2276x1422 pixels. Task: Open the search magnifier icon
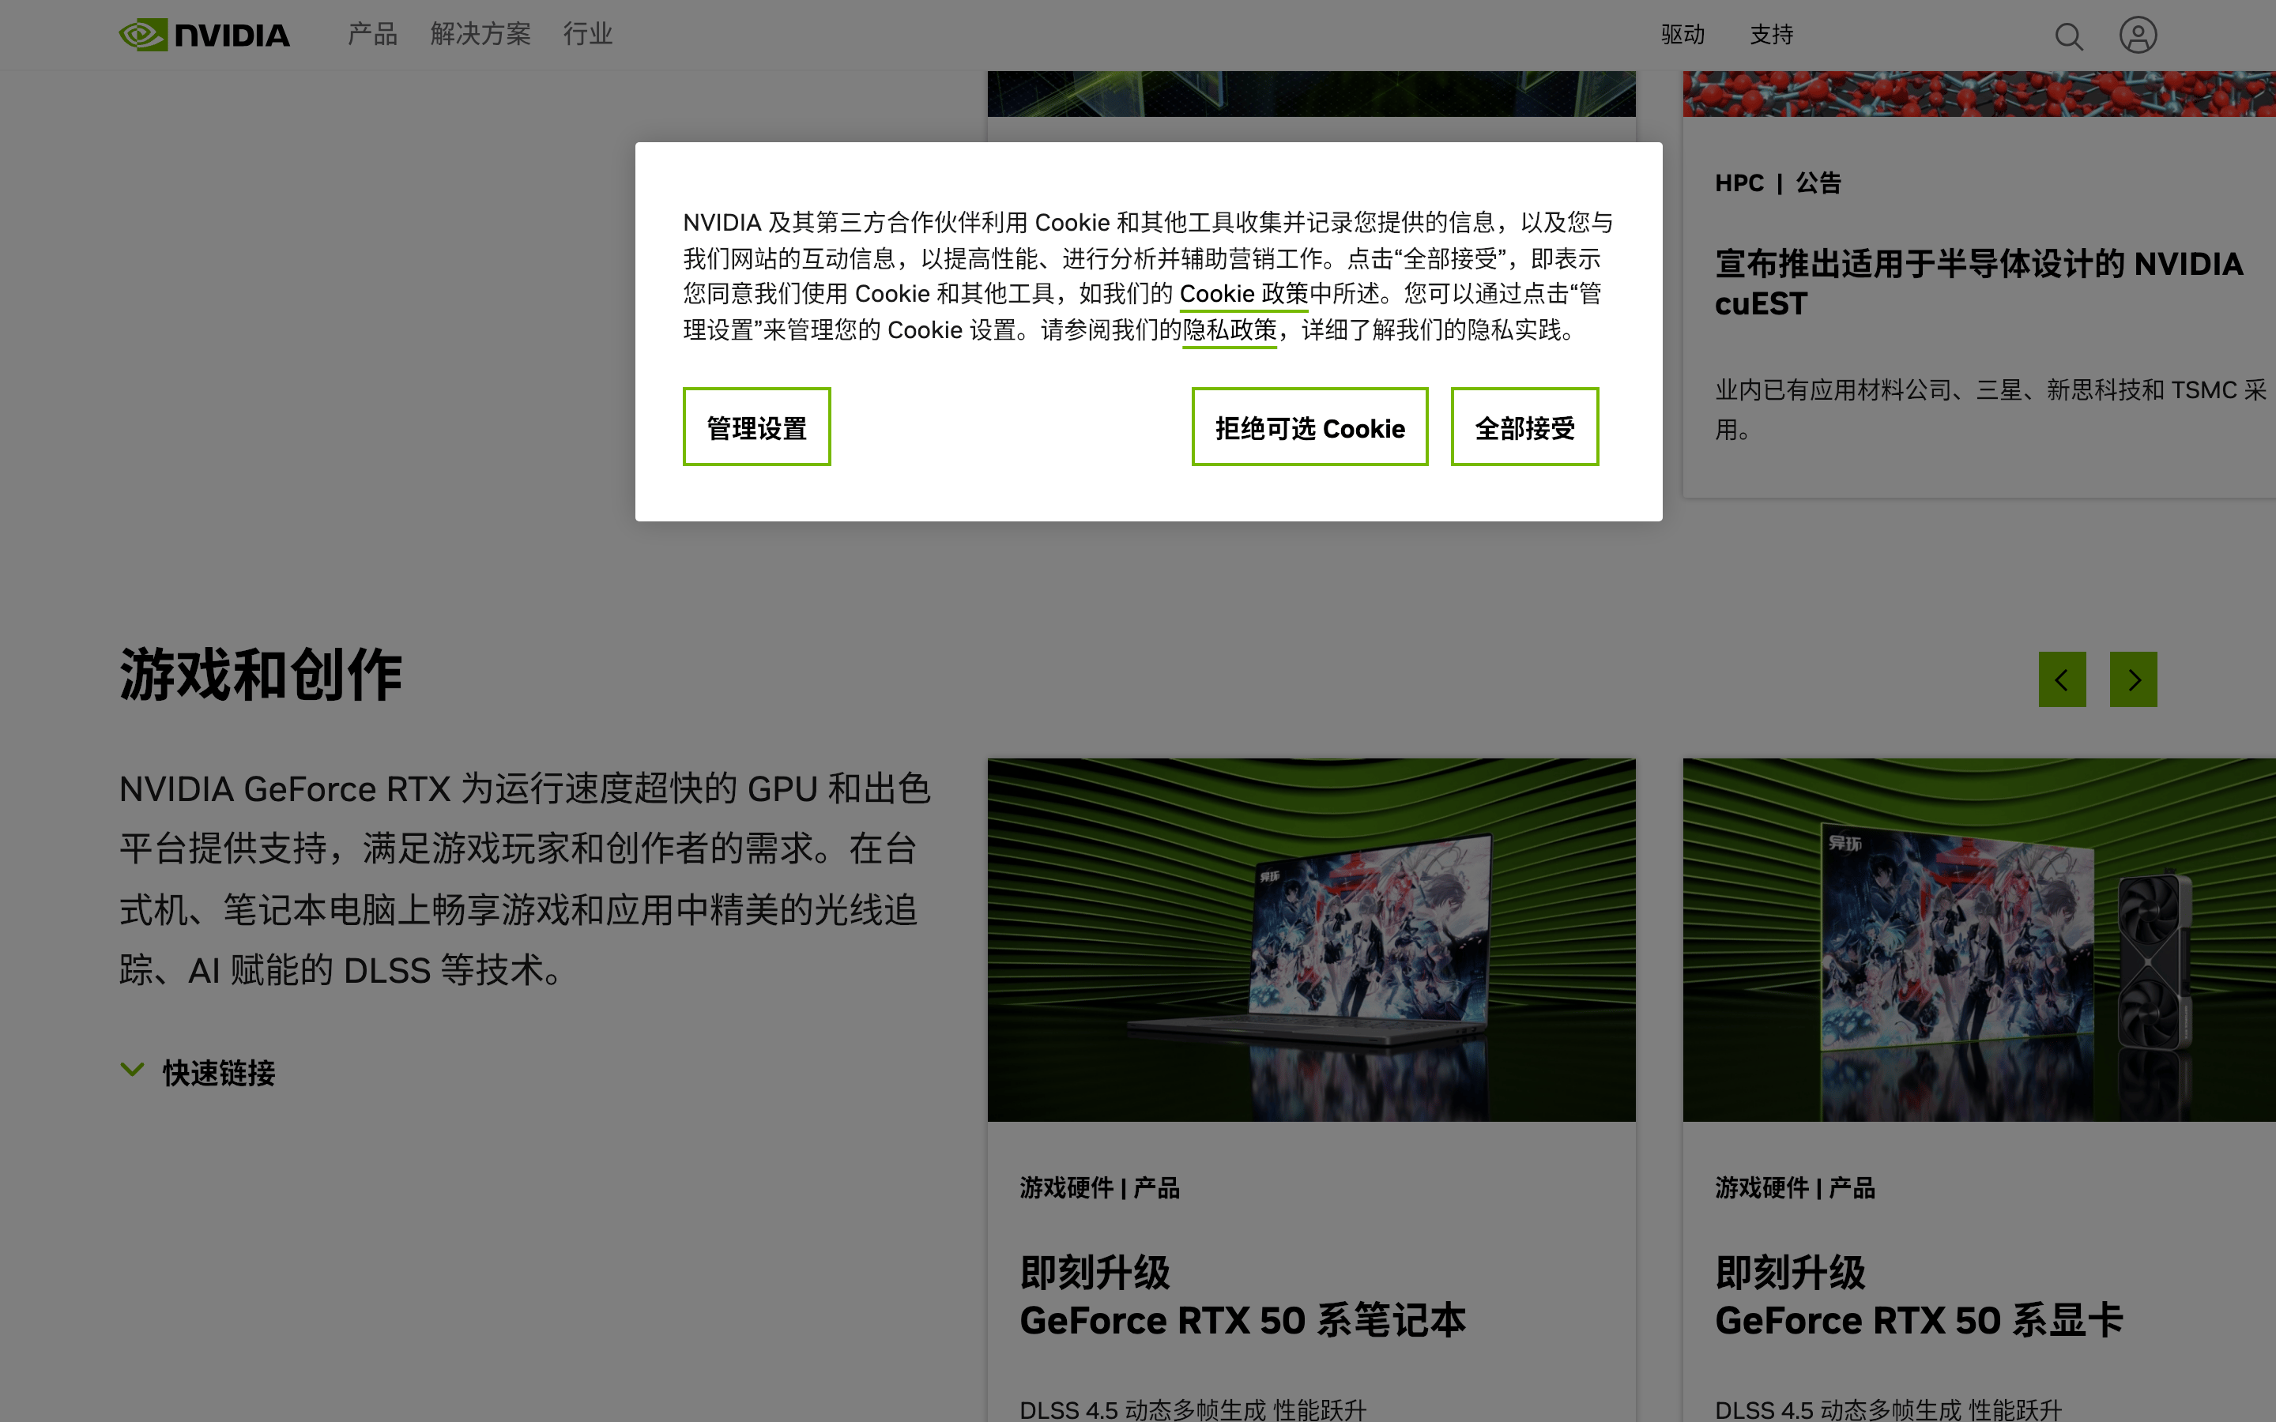2068,36
